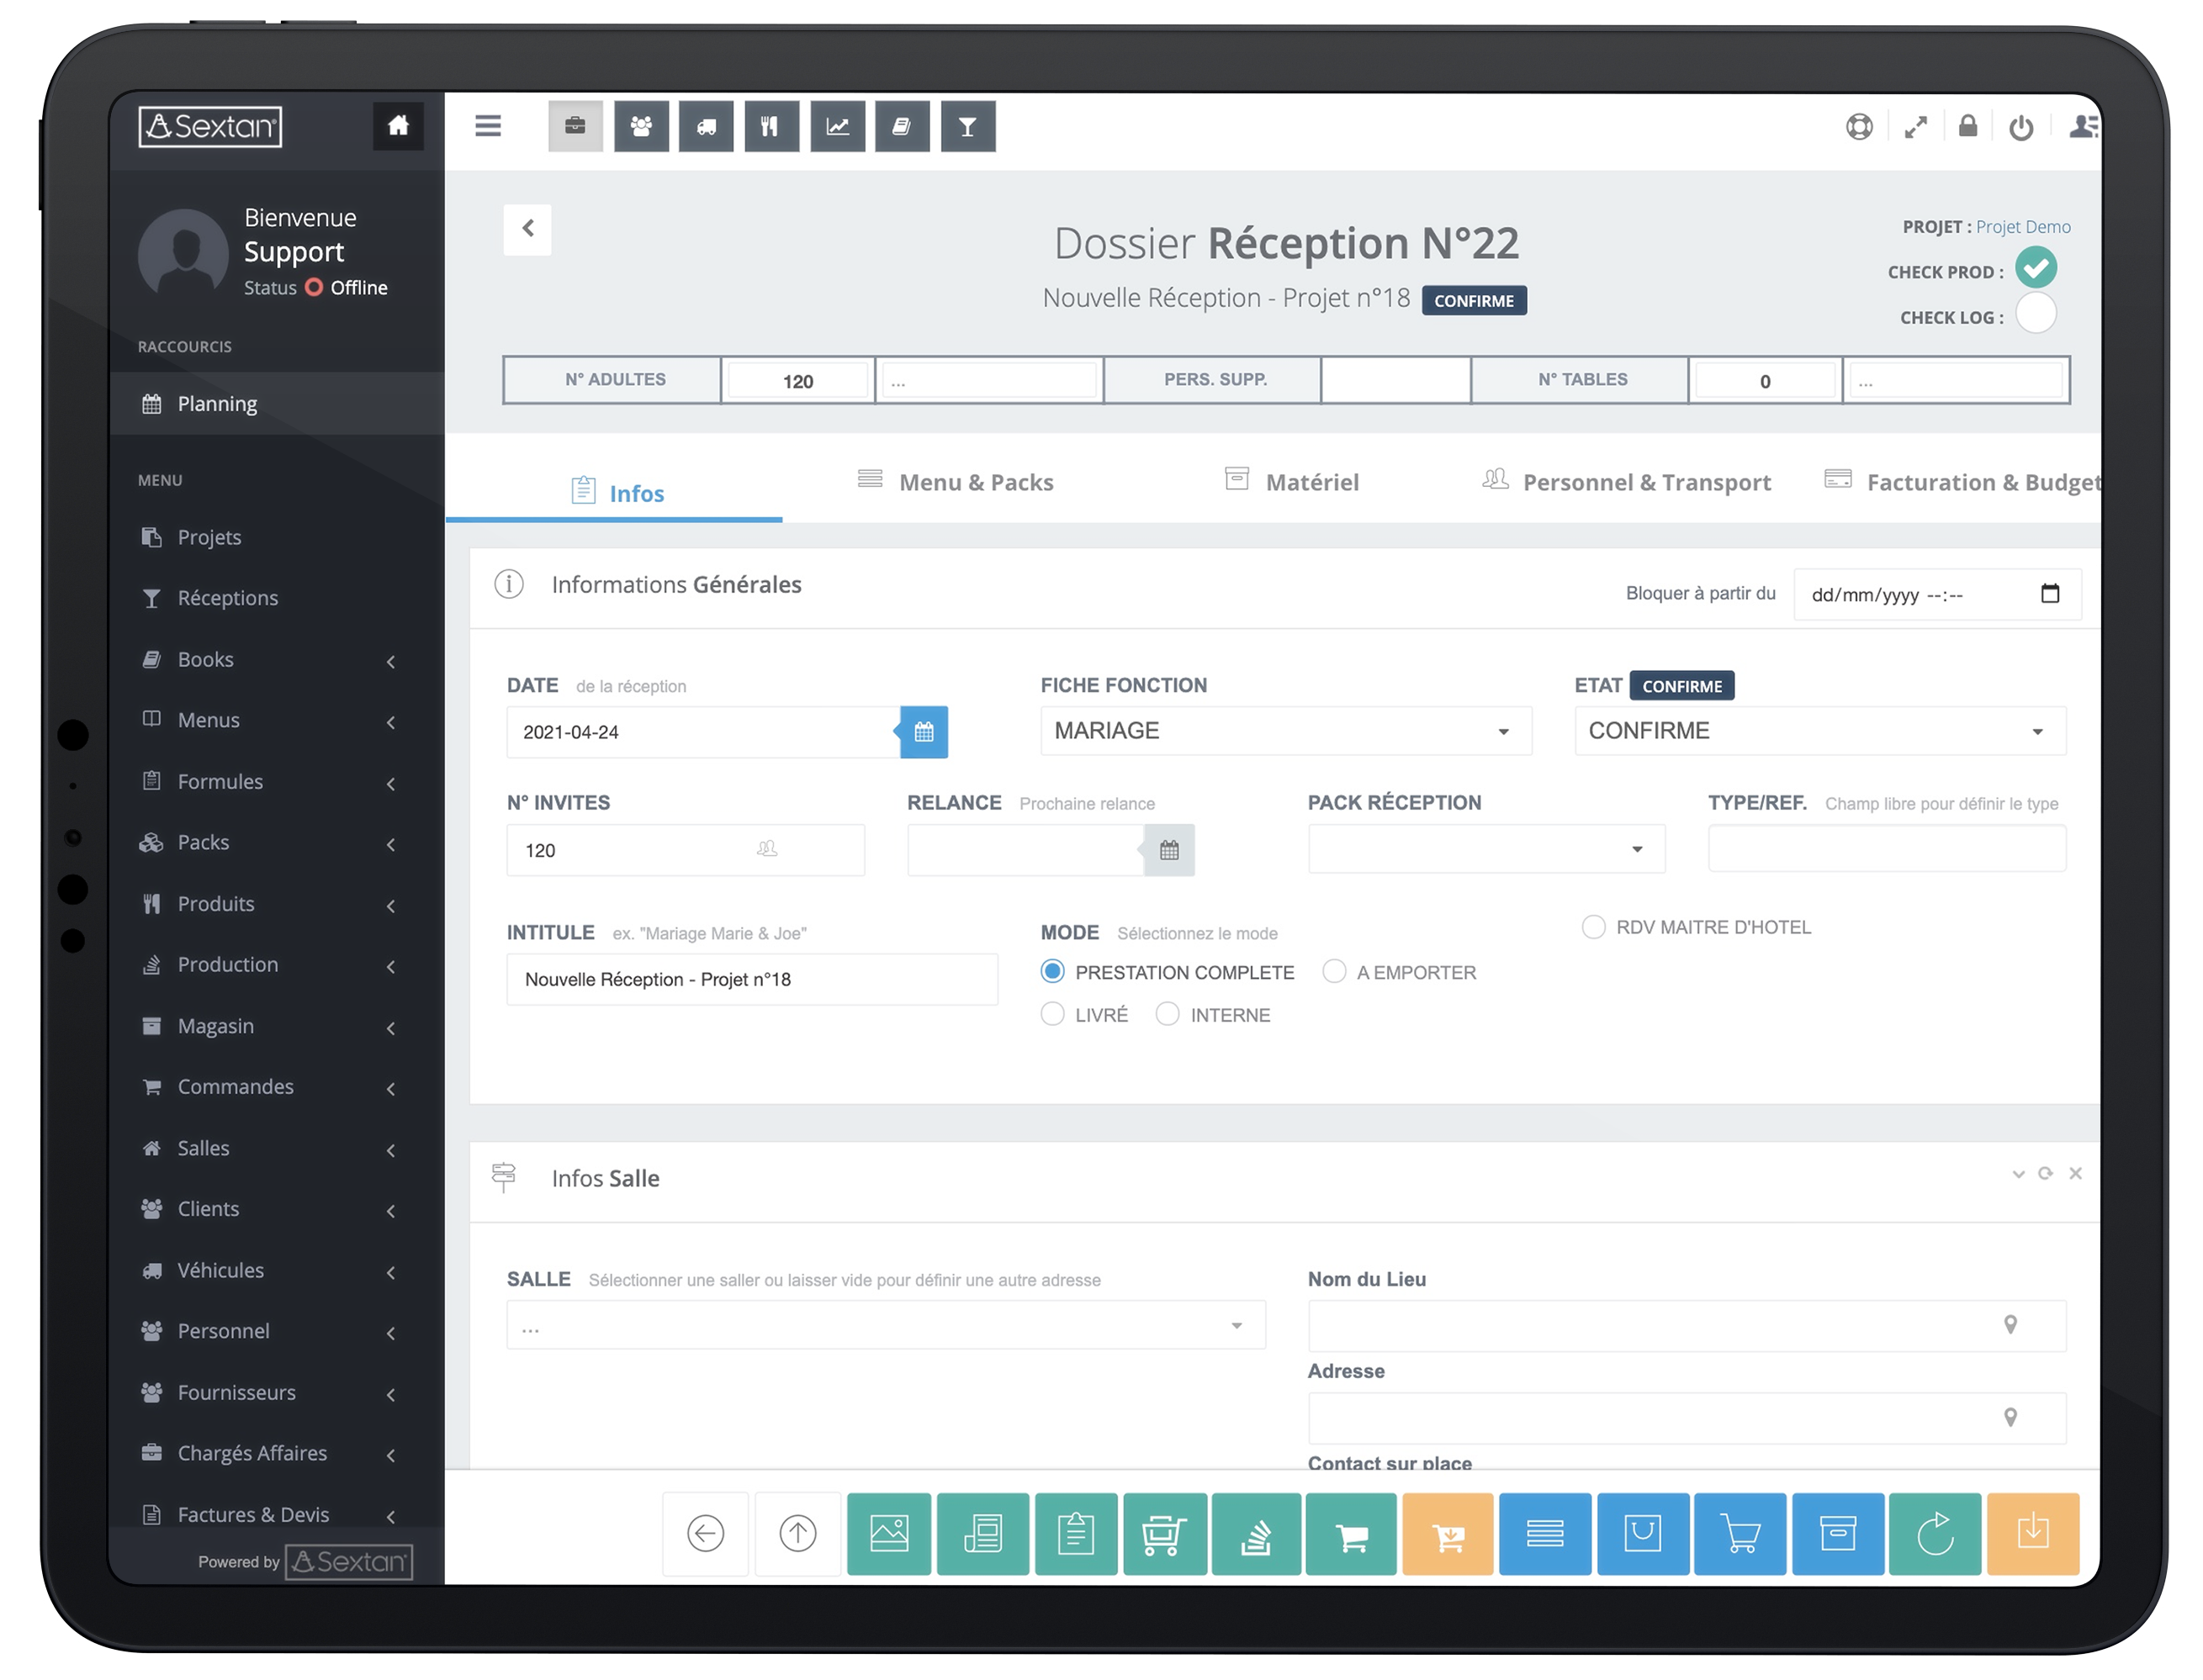Screen dimensions: 2203x1680
Task: Open the truck icon in top toolbar
Action: (706, 126)
